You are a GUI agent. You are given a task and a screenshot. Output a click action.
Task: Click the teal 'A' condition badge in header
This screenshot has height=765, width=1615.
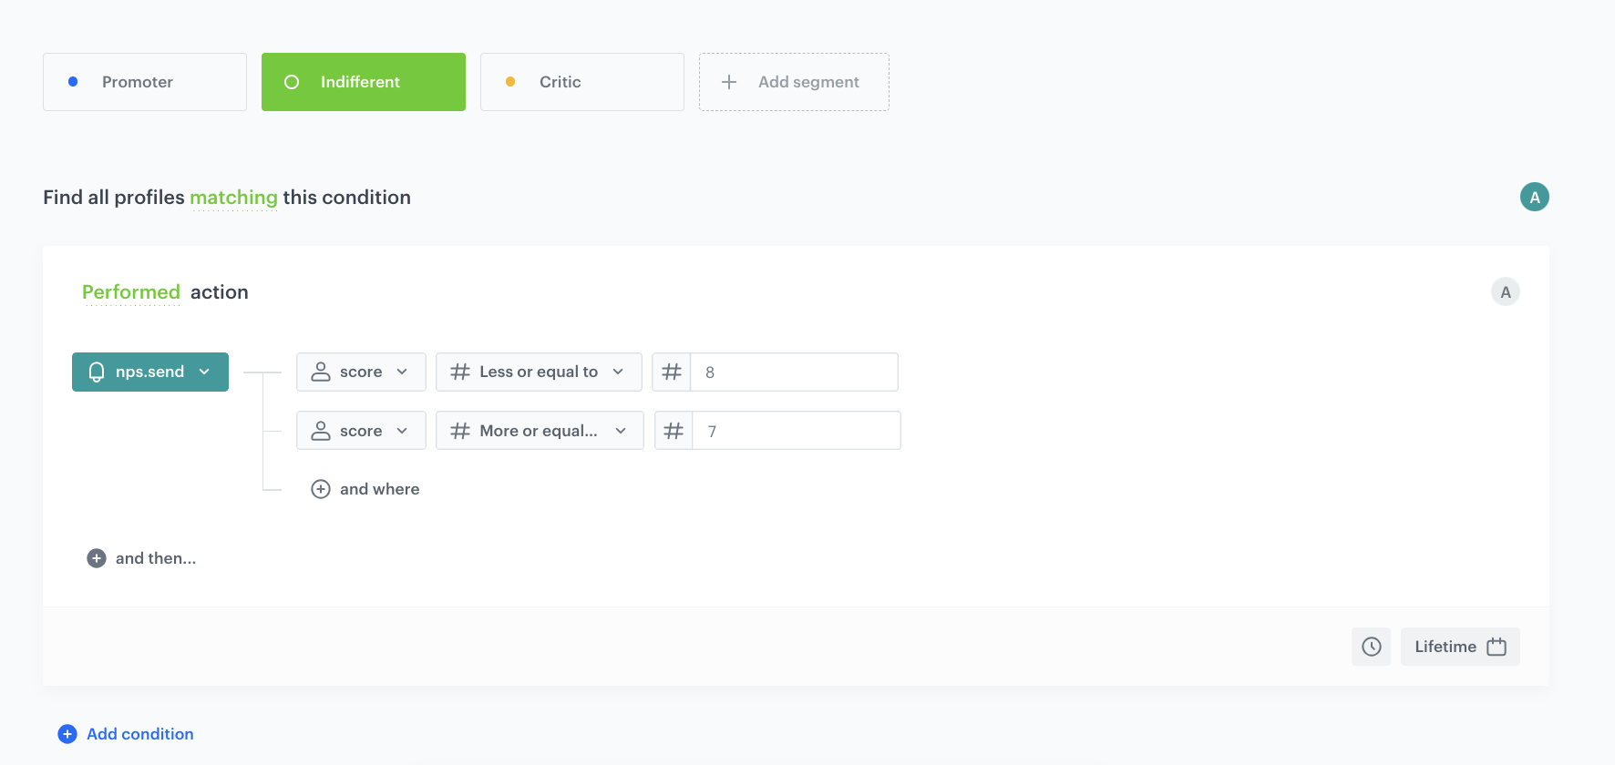(1534, 197)
